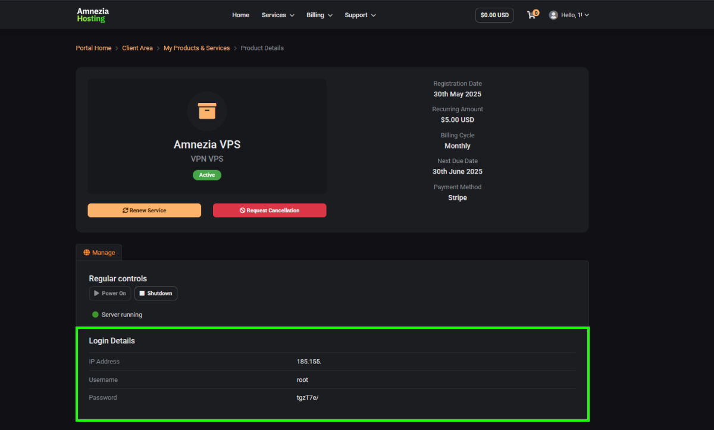Screen dimensions: 714x430
Task: Click the $5.00 USD recurring amount
Action: pyautogui.click(x=458, y=120)
